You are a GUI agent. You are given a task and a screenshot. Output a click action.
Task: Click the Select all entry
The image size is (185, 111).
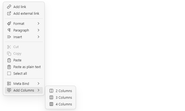[x=24, y=73]
